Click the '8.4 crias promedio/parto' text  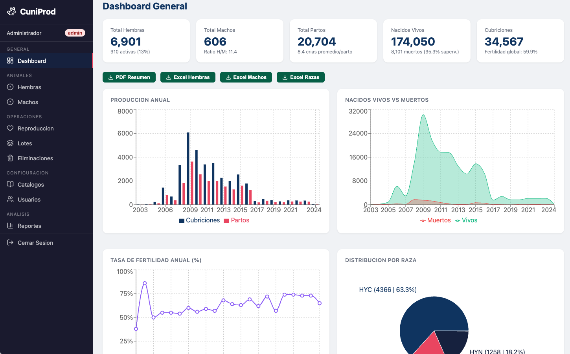click(325, 52)
